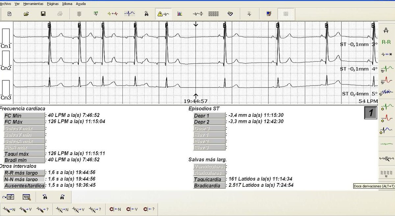Click the warning triangle ECG events icon

coord(163,14)
